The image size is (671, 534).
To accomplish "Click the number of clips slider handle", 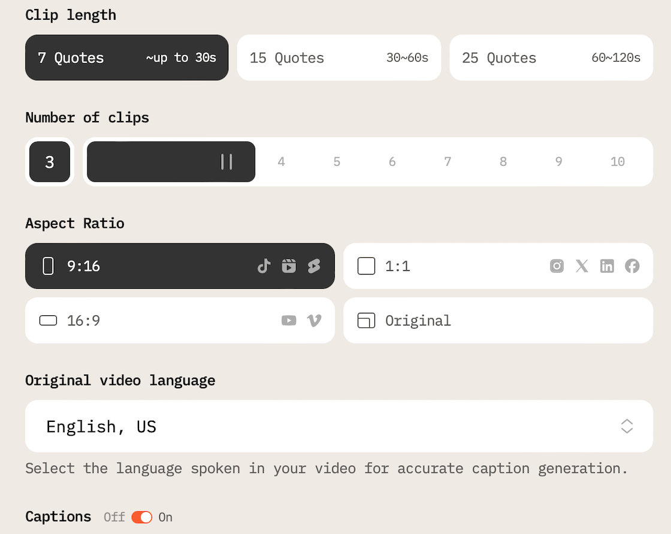I will [x=226, y=162].
